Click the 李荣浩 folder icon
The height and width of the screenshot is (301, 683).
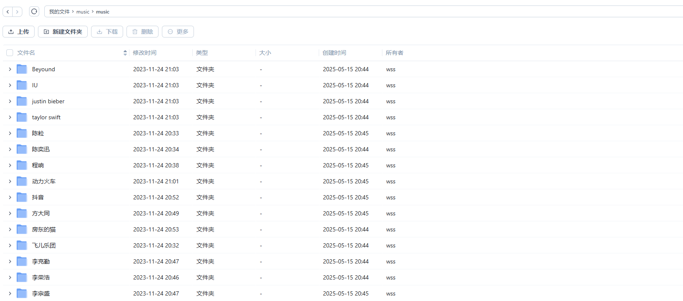coord(22,277)
